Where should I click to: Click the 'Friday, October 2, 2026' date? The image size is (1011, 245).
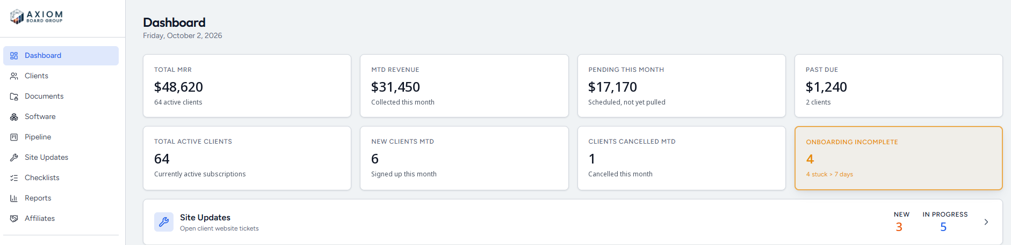coord(183,35)
